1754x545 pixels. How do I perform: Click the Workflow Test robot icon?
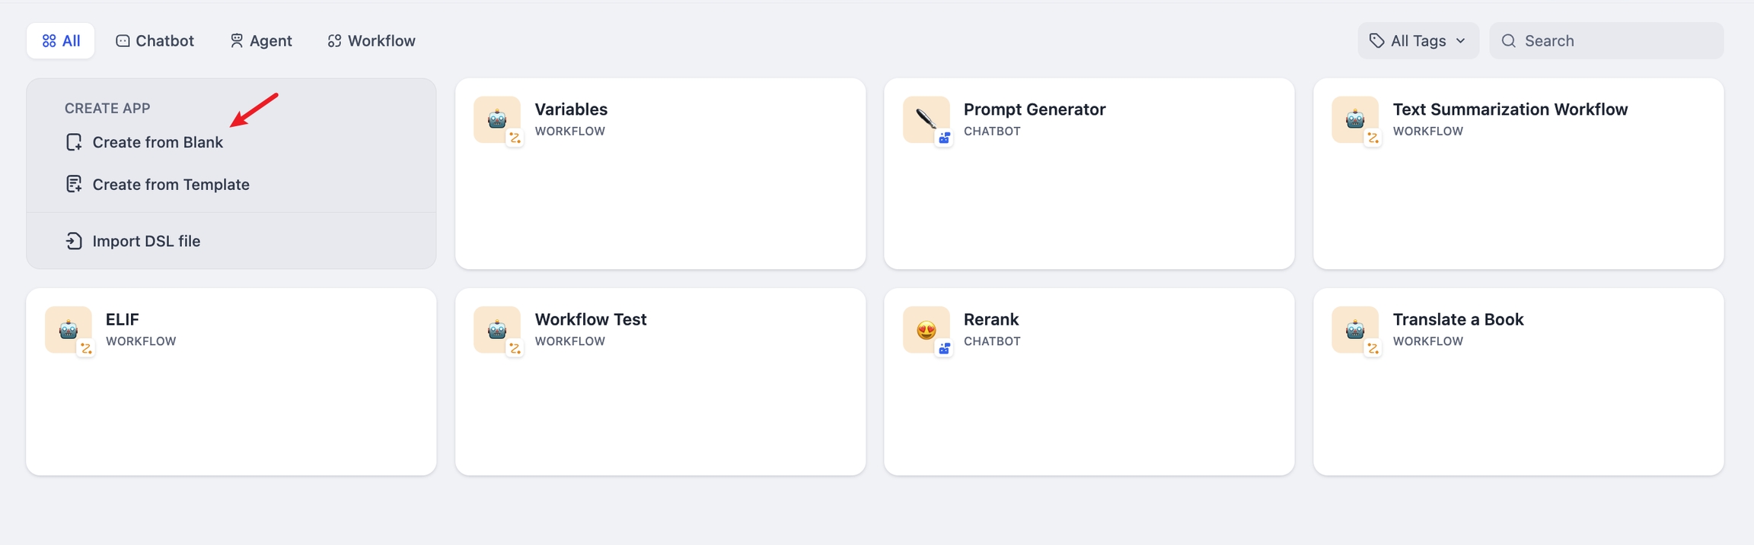496,329
